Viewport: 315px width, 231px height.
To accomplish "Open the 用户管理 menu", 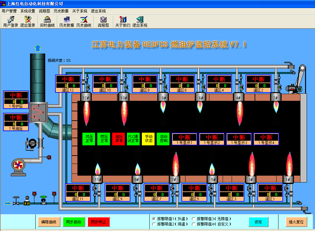I will tap(9, 11).
